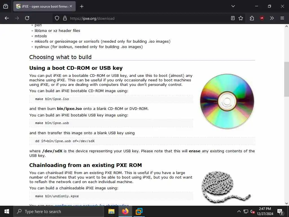This screenshot has width=289, height=217.
Task: Click 'Chainloading from an existing PXE ROM' heading
Action: point(86,165)
